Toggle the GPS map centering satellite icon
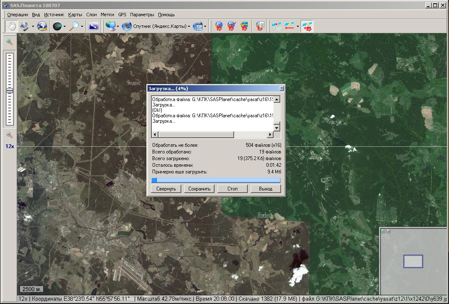Viewport: 449px width, 304px height. 307,26
